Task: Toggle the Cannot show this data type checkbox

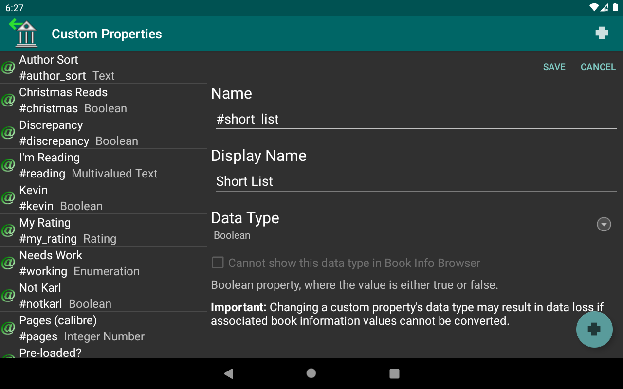Action: click(217, 262)
